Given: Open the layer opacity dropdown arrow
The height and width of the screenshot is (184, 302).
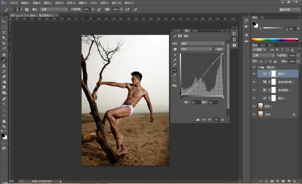Looking at the screenshot, I should [x=298, y=56].
